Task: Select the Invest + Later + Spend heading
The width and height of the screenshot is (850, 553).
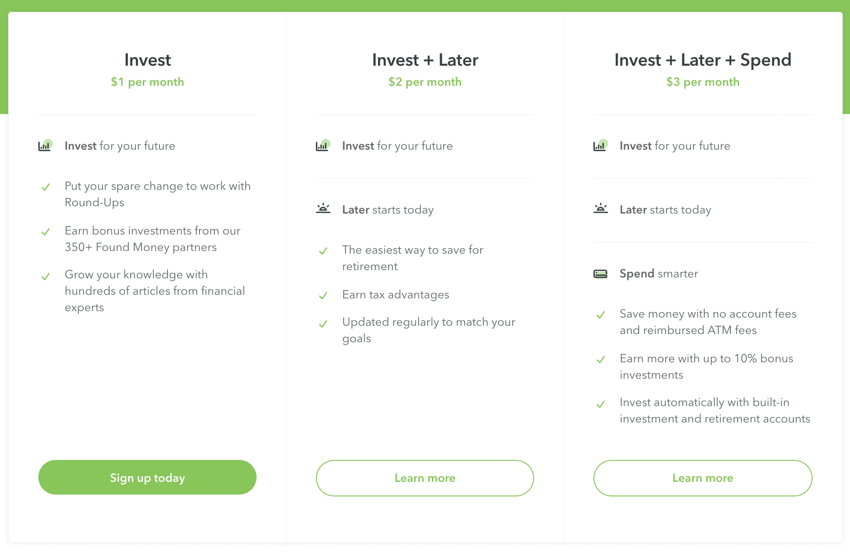Action: 703,60
